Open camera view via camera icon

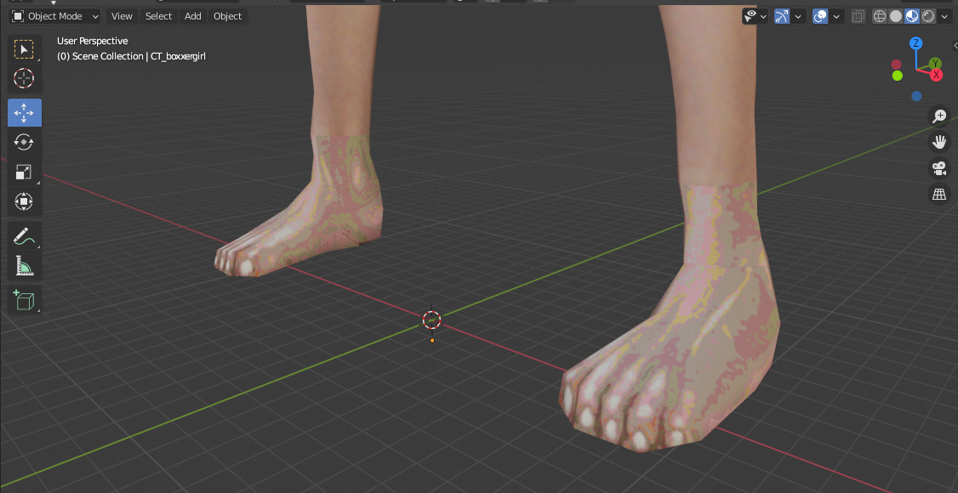click(x=939, y=168)
